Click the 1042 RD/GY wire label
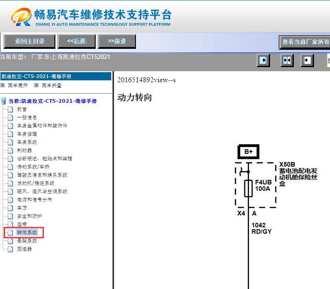The height and width of the screenshot is (289, 330). click(x=262, y=228)
